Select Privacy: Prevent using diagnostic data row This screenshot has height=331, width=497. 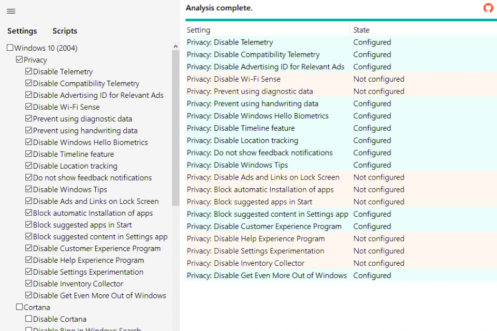(x=341, y=91)
